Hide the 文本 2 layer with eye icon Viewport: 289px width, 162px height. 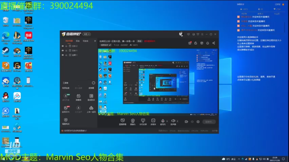62,46
